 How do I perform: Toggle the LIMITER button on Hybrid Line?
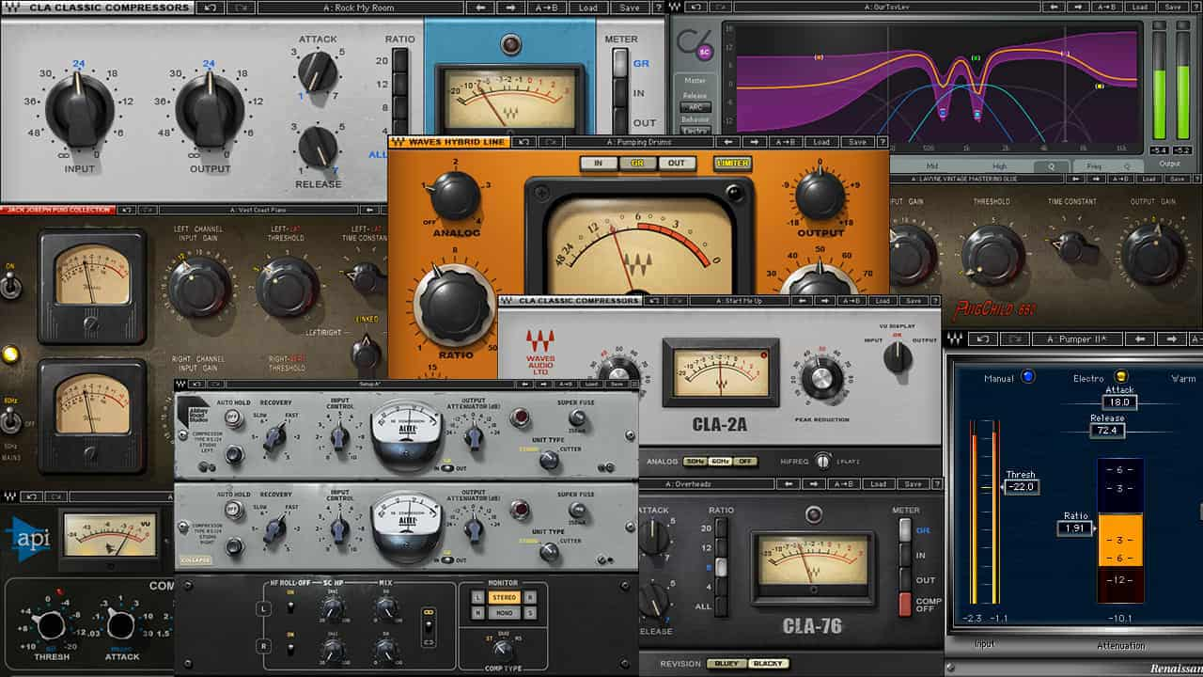[732, 163]
